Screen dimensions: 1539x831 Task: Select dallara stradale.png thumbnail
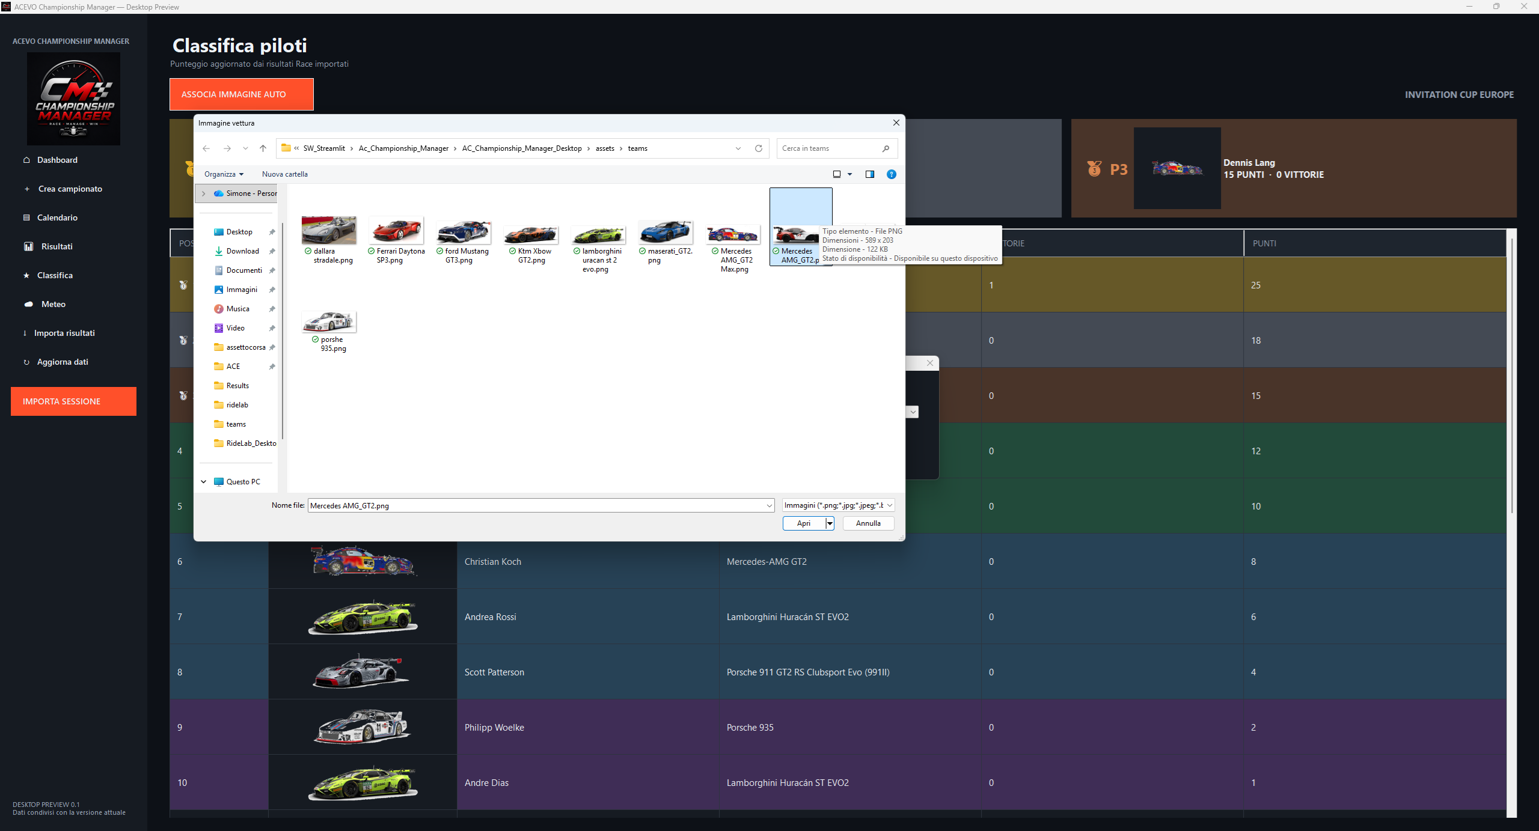pos(329,230)
